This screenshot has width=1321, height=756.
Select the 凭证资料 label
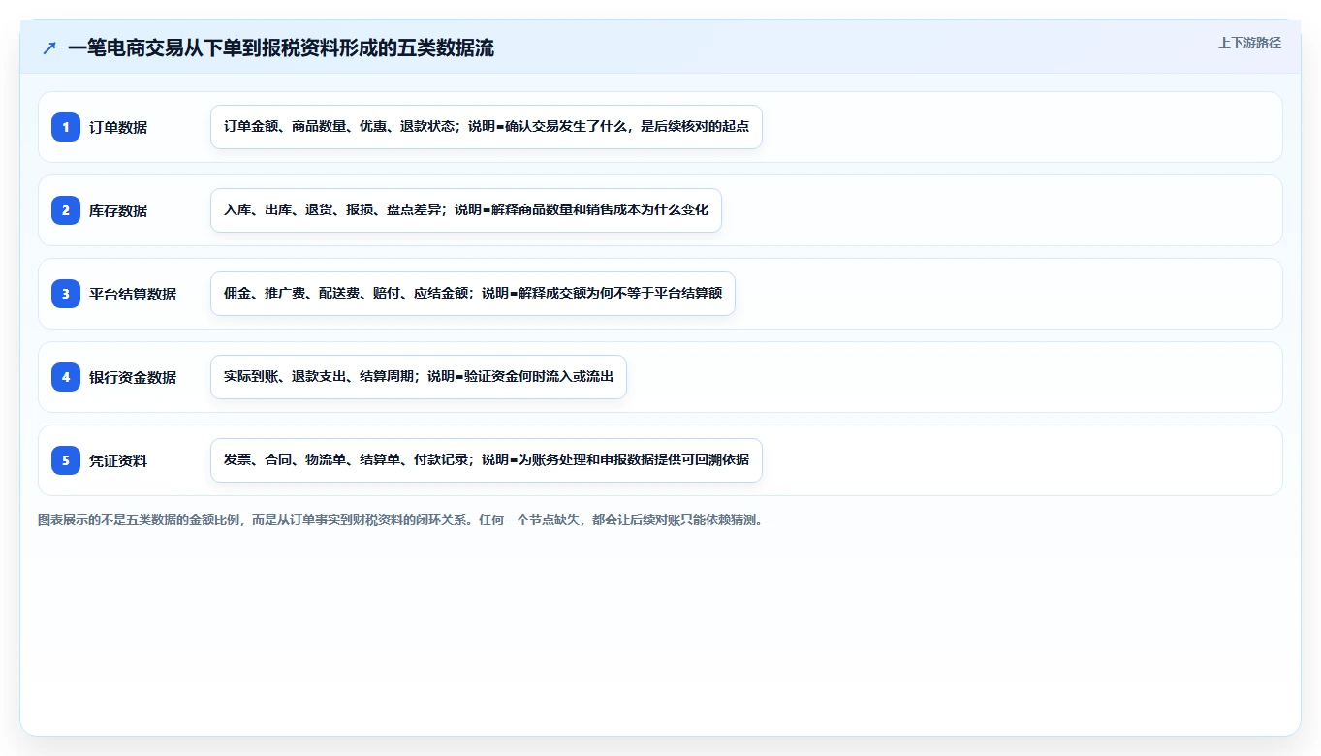click(118, 460)
